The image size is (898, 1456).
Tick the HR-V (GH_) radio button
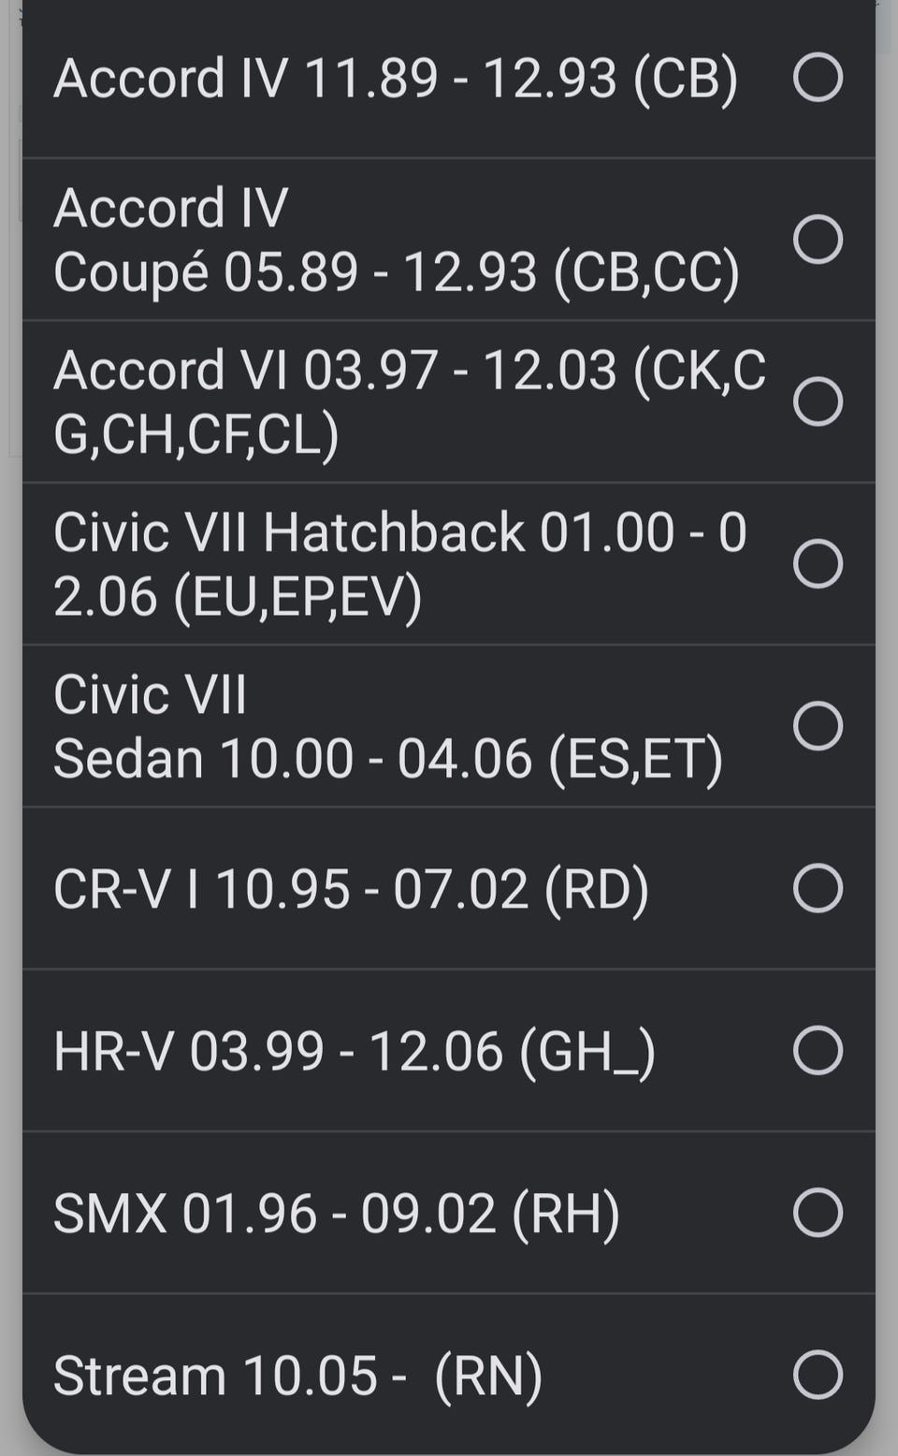point(818,1050)
